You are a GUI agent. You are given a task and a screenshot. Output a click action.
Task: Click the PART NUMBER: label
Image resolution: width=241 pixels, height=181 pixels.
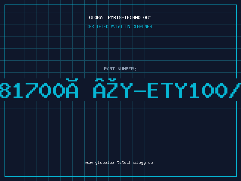(x=120, y=69)
